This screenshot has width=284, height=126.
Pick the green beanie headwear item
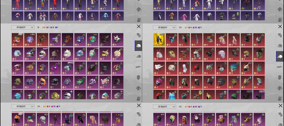click(x=234, y=94)
